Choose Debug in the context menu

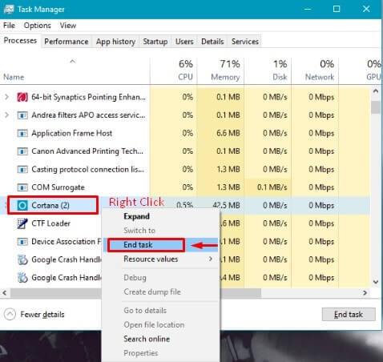(x=160, y=278)
